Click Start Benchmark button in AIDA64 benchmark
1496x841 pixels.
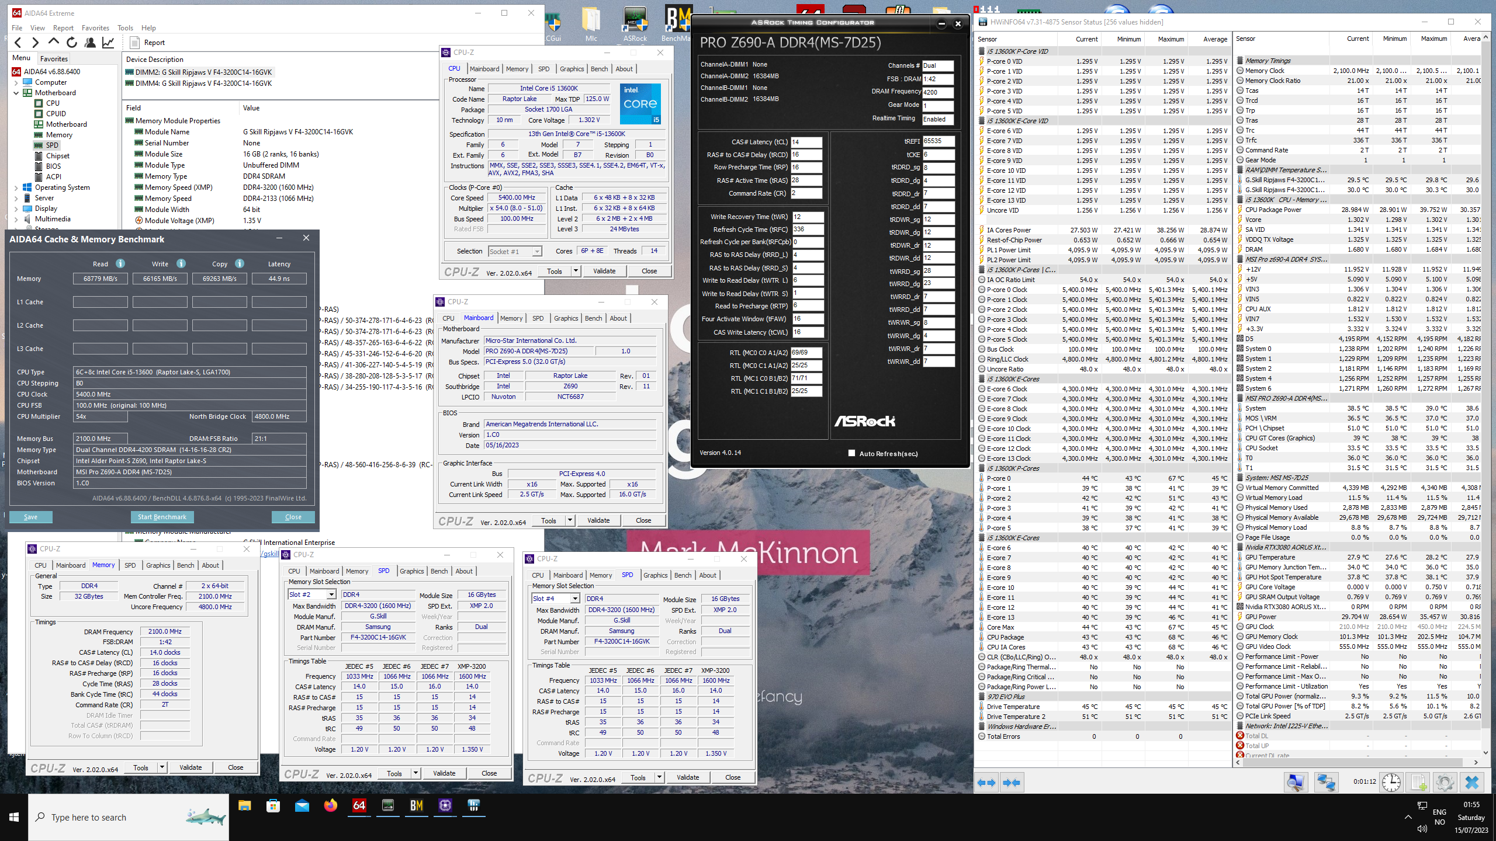162,517
